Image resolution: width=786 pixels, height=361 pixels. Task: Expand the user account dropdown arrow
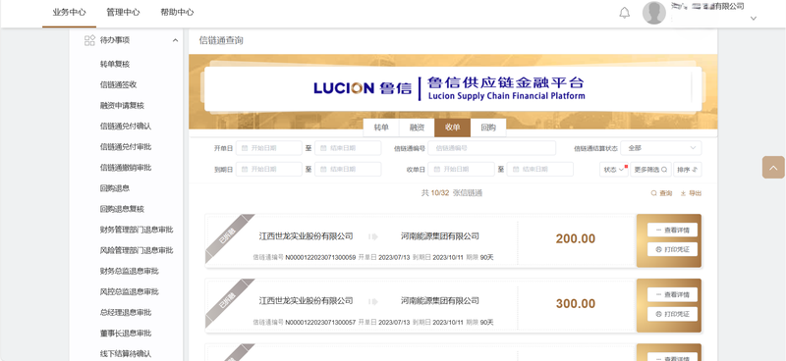click(x=753, y=18)
